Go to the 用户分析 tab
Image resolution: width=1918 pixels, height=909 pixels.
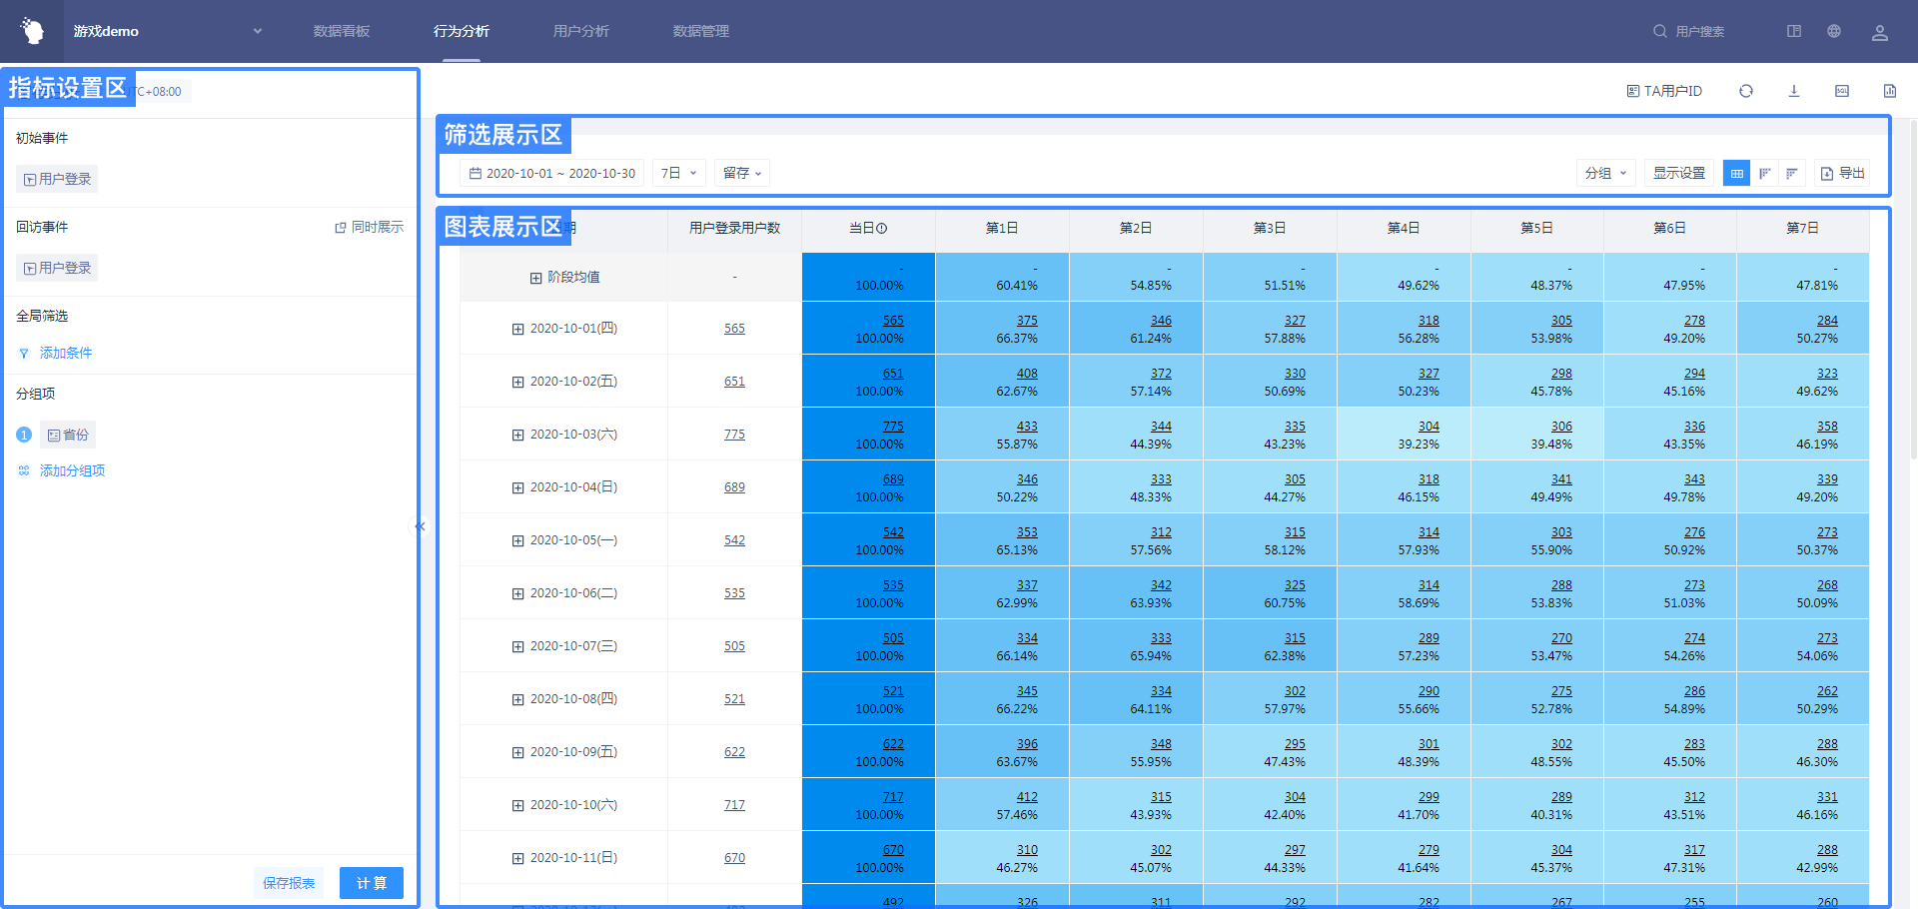[x=581, y=32]
